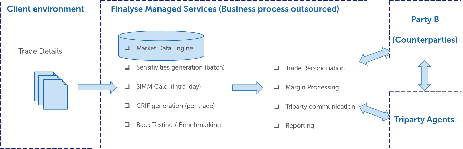The height and width of the screenshot is (149, 463).
Task: Select the Finalyse Managed Services title
Action: click(x=225, y=9)
